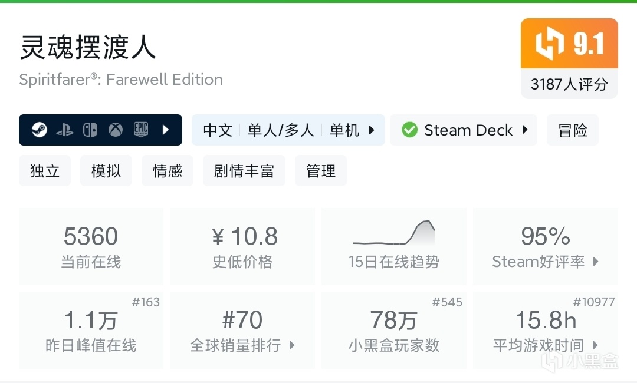
Task: Open the Steam好评率 details arrow
Action: click(596, 262)
